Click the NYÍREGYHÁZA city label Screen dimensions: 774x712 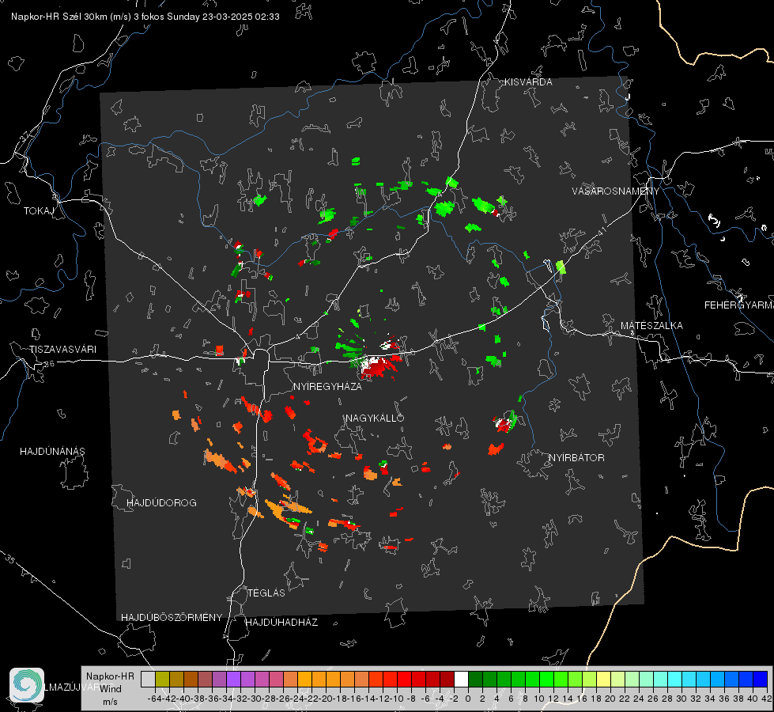[x=327, y=386]
